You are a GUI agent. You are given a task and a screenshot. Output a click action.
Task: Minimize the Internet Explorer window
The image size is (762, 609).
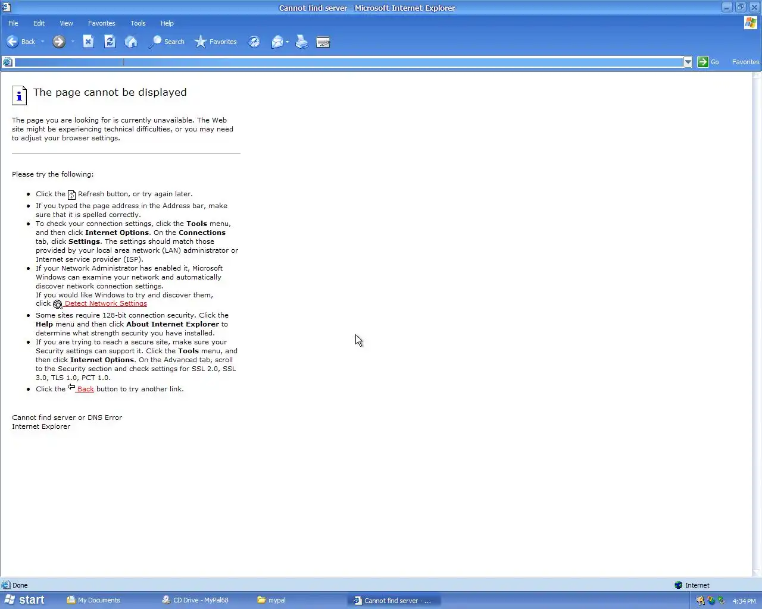coord(727,7)
